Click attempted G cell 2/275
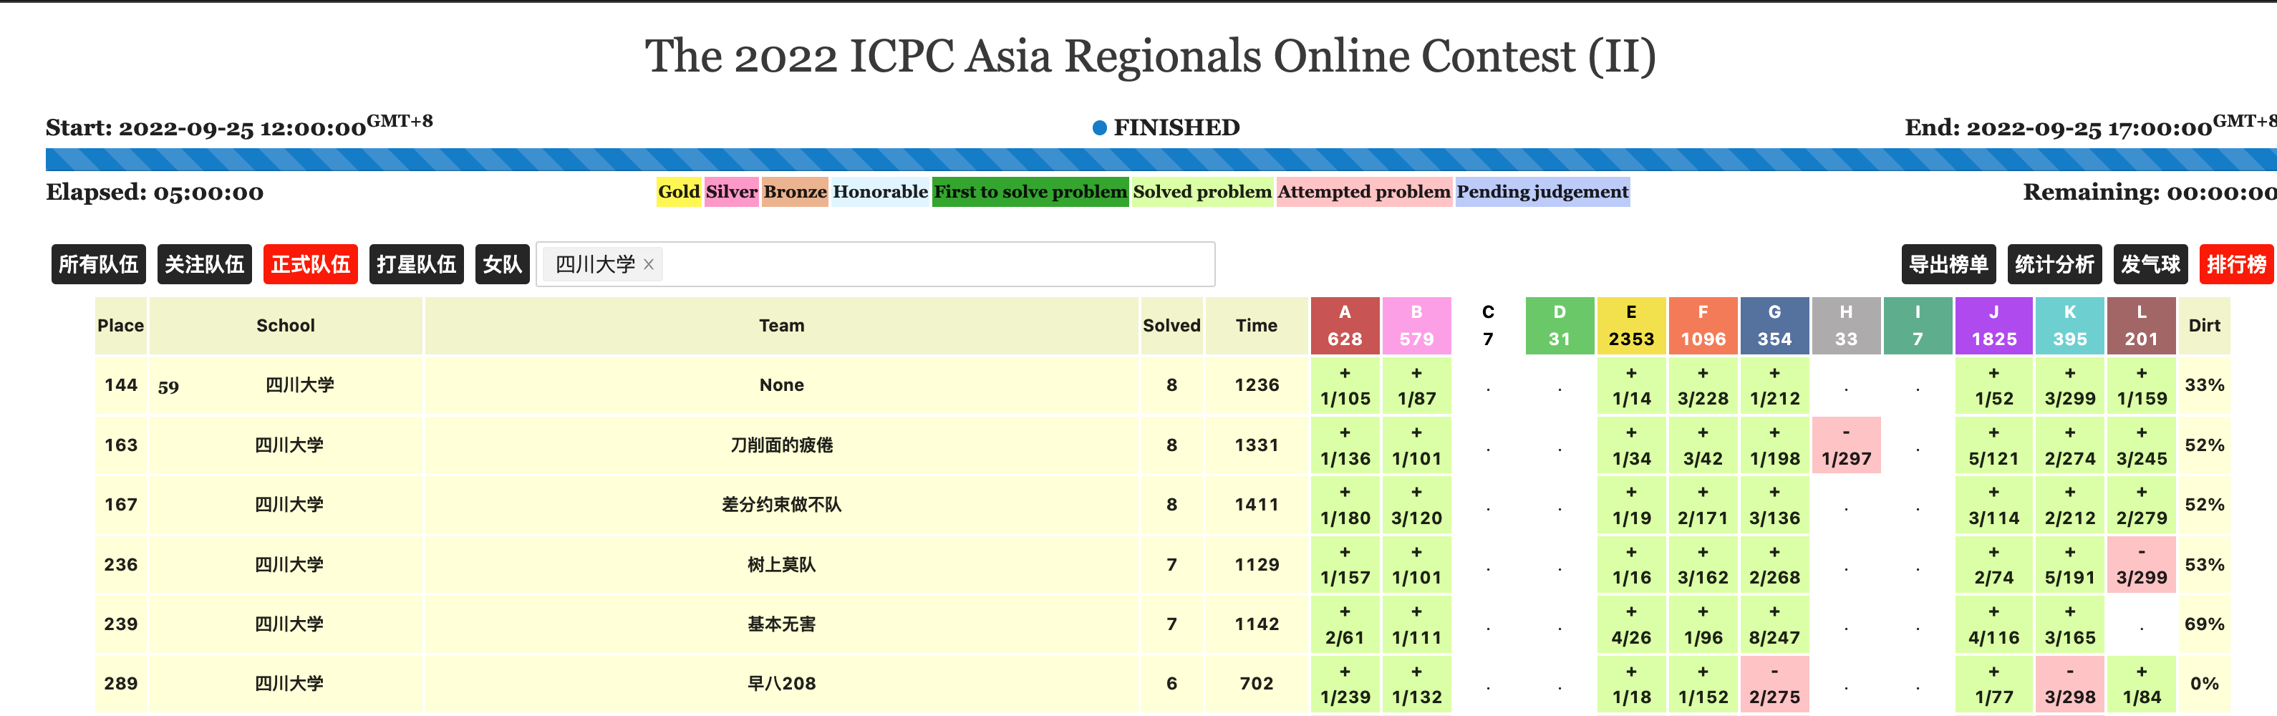Image resolution: width=2277 pixels, height=716 pixels. click(1774, 684)
